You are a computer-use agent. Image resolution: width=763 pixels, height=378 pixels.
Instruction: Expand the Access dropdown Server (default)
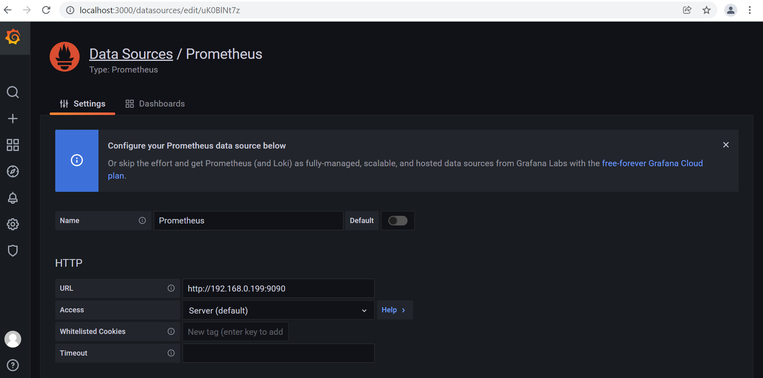(278, 310)
